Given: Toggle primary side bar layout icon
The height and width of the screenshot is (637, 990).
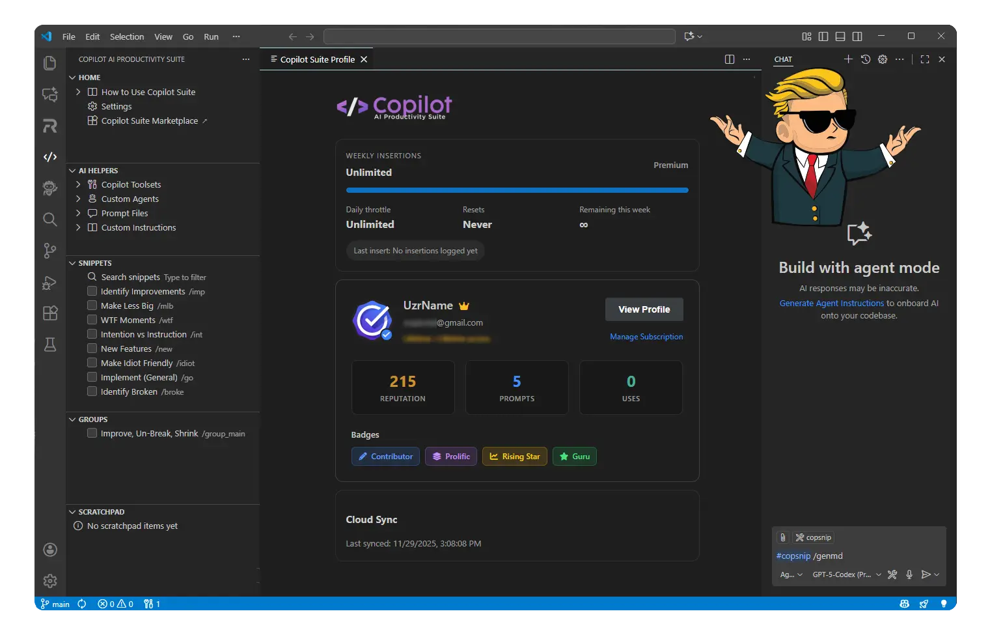Looking at the screenshot, I should [823, 36].
